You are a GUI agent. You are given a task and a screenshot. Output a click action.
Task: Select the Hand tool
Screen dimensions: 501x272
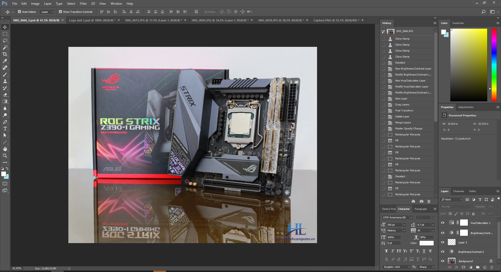point(5,149)
